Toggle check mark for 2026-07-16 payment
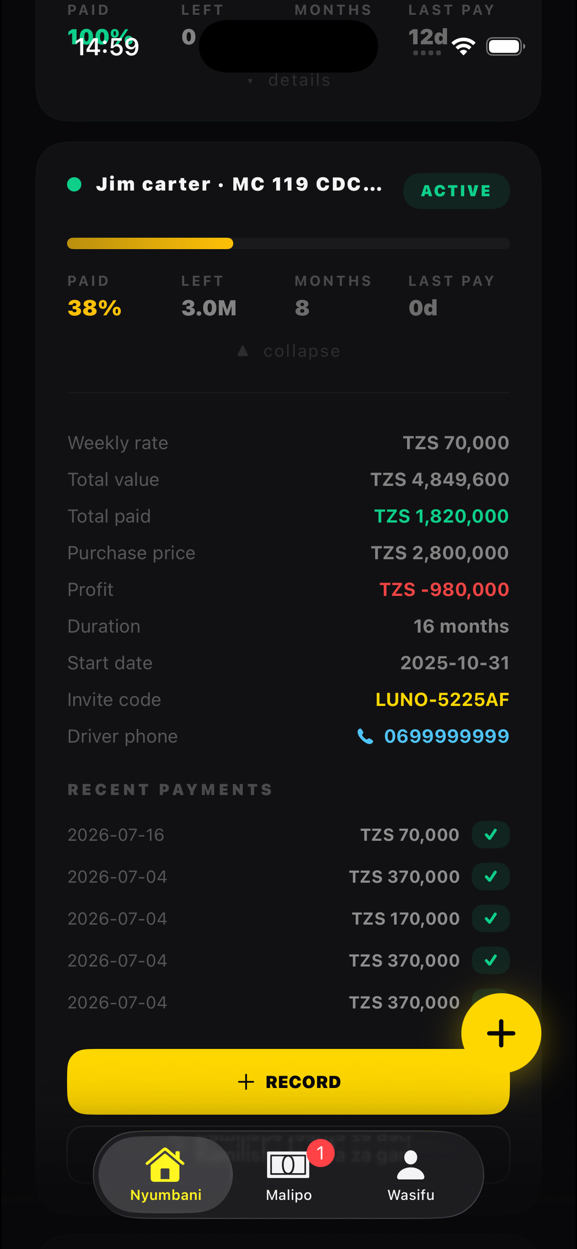Screen dimensions: 577x1249 tap(491, 834)
